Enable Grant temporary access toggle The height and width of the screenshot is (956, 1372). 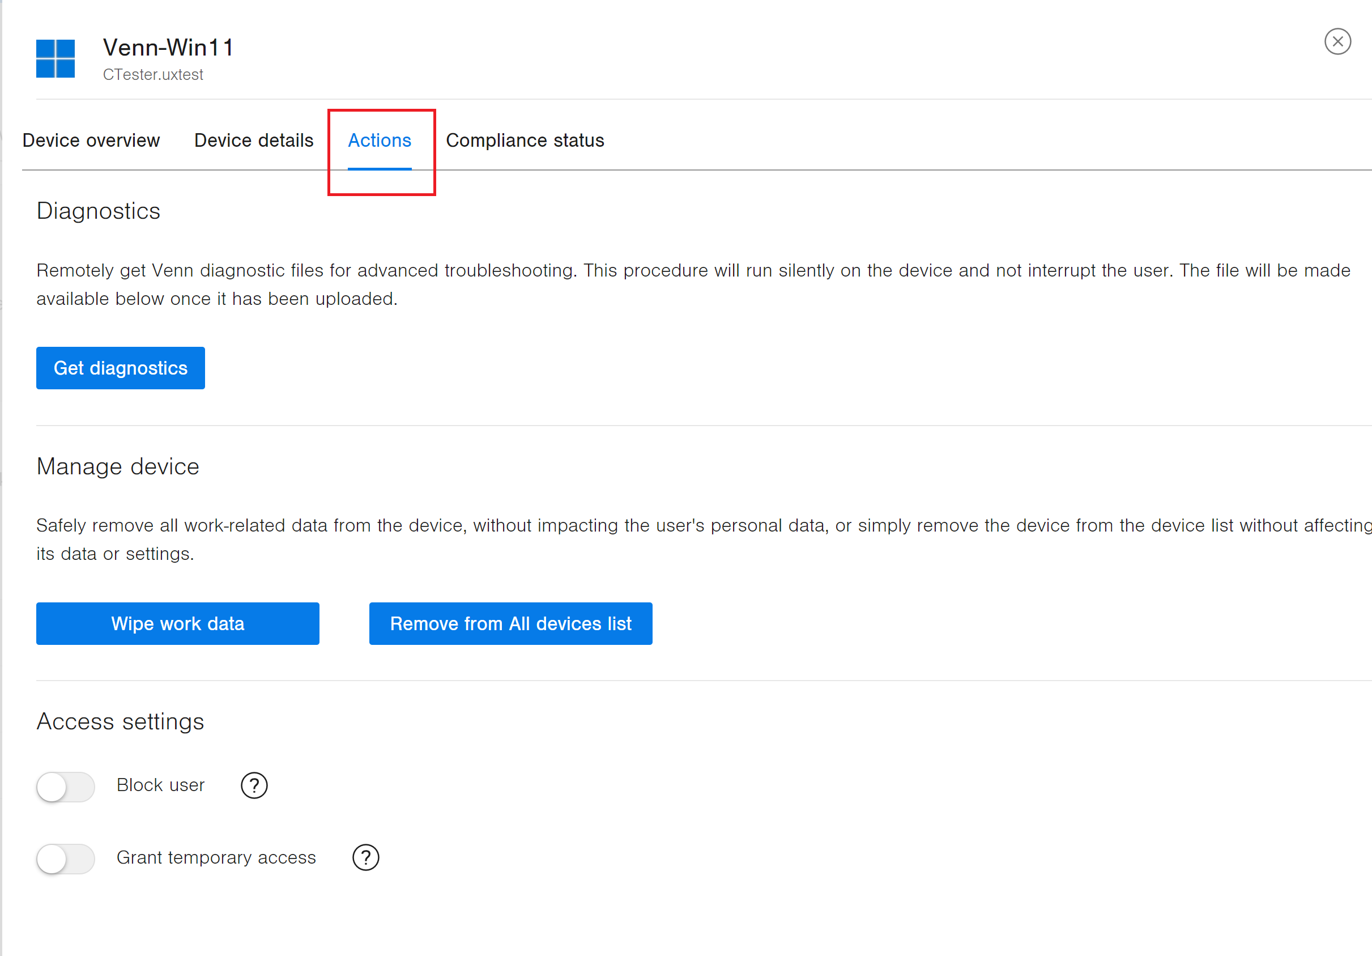point(65,859)
